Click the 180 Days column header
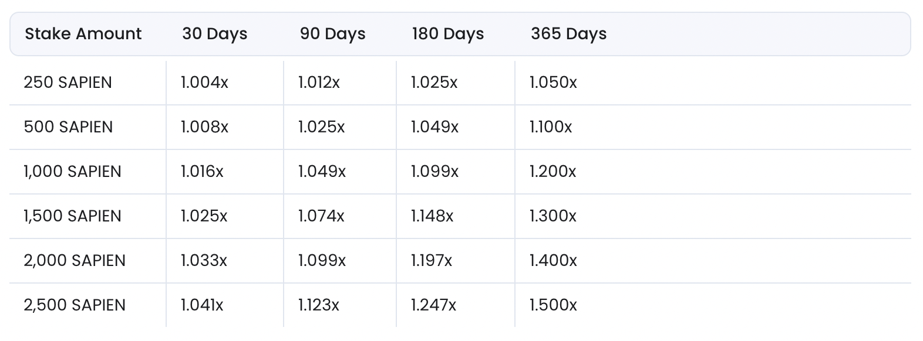The width and height of the screenshot is (923, 341). (447, 34)
